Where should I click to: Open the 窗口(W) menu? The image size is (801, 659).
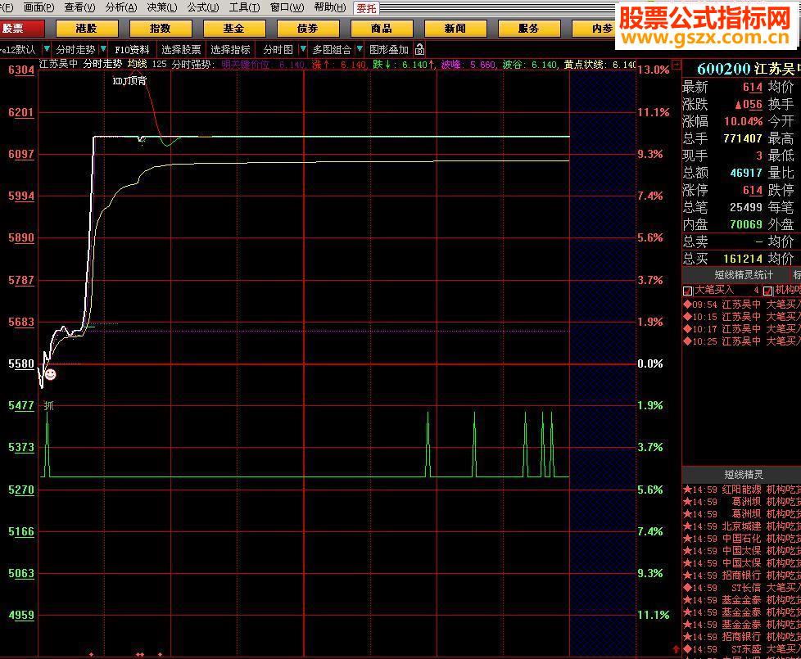coord(287,7)
